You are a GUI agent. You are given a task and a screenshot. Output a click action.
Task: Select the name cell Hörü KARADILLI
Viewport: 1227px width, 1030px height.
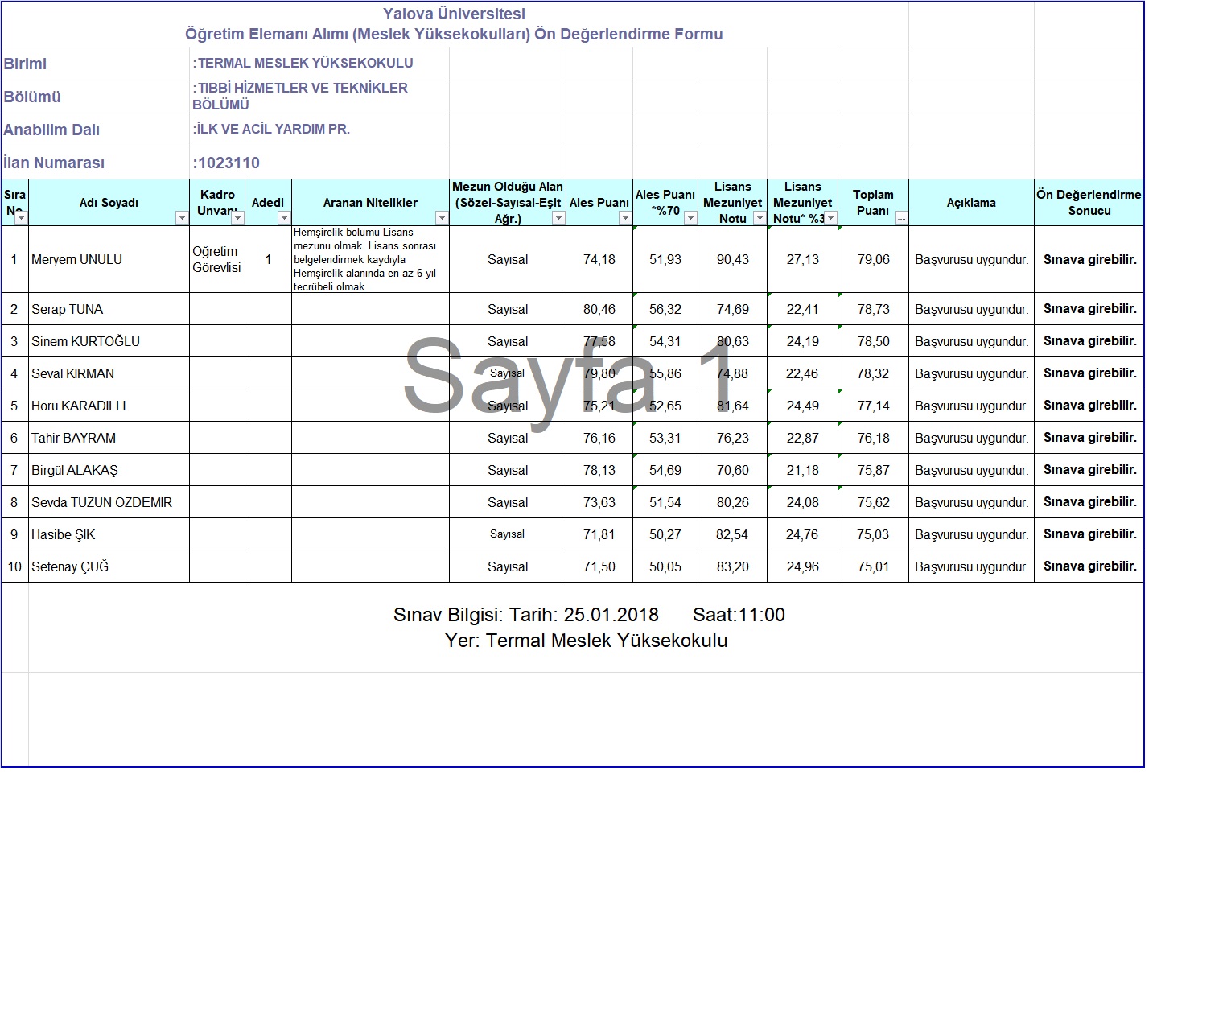click(109, 406)
